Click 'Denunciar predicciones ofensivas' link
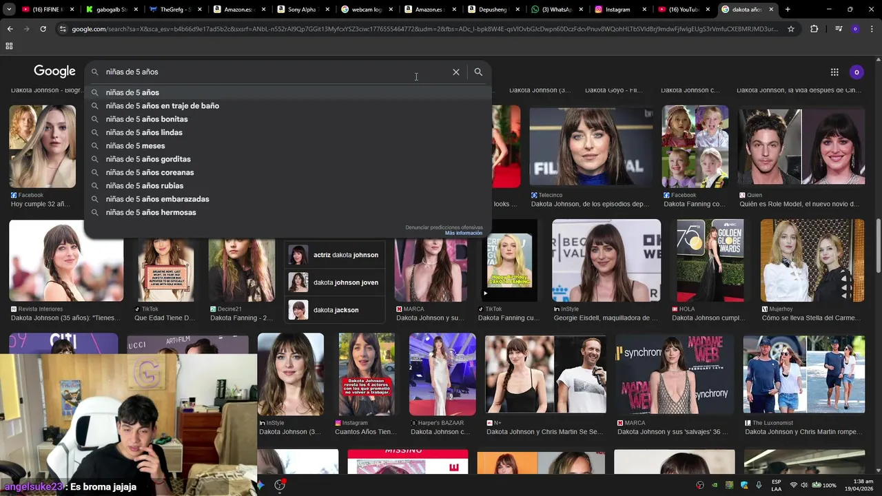This screenshot has width=882, height=496. (444, 227)
